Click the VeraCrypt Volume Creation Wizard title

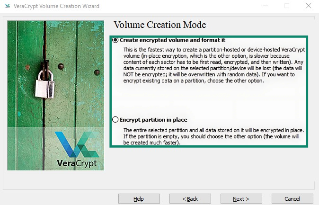(x=56, y=6)
